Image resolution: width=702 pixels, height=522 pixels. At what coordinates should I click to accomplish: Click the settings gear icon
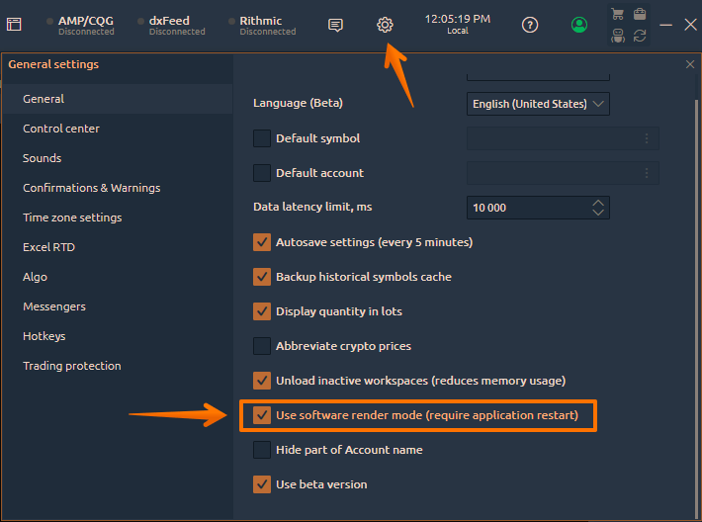point(385,25)
